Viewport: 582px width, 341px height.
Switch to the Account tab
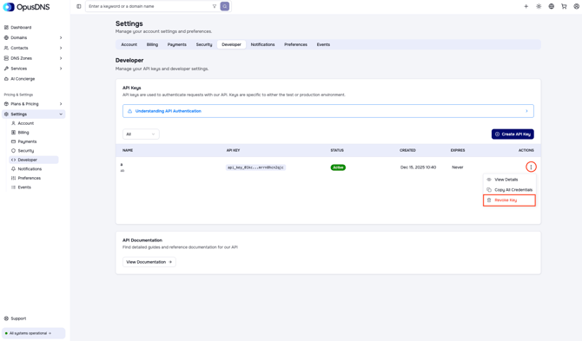(x=129, y=44)
